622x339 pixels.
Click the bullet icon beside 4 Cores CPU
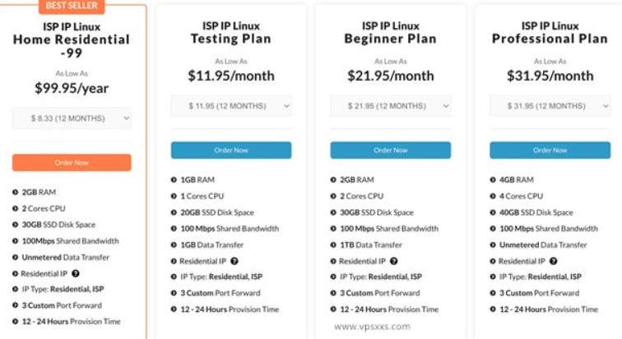click(x=493, y=196)
